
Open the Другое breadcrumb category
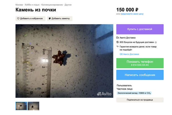tap(68, 5)
